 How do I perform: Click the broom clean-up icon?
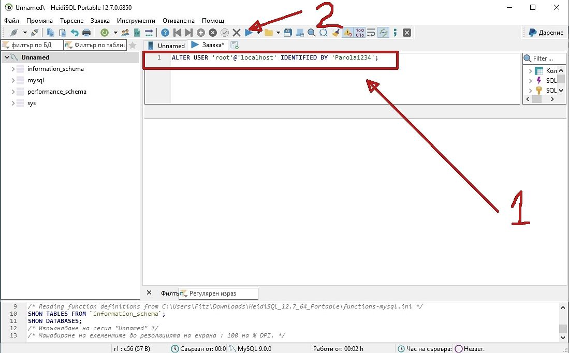click(335, 33)
